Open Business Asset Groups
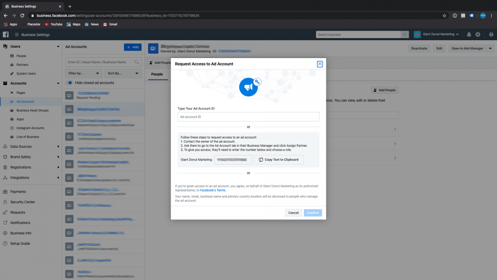The height and width of the screenshot is (280, 497). coord(32,110)
